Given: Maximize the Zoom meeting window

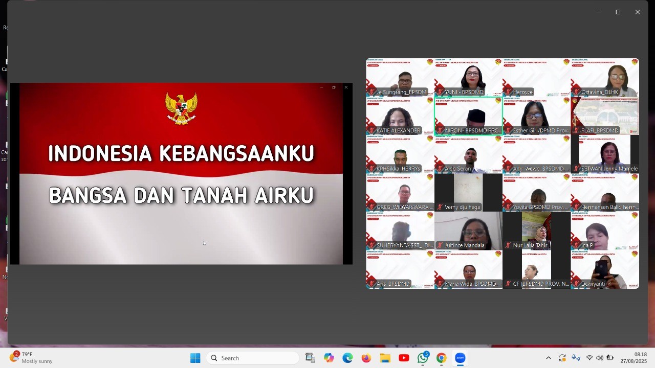Looking at the screenshot, I should click(x=618, y=12).
